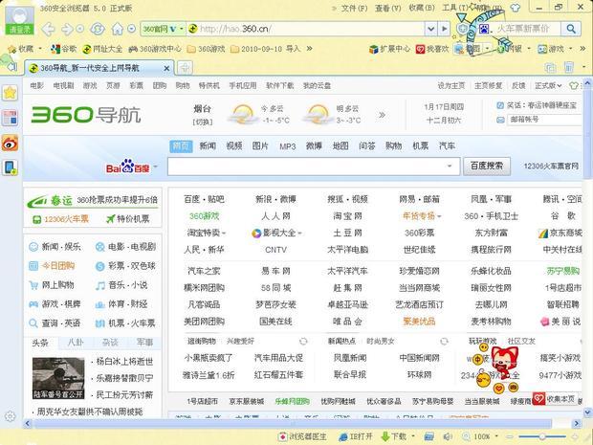Click the 我喜欢 heart button

point(432,49)
